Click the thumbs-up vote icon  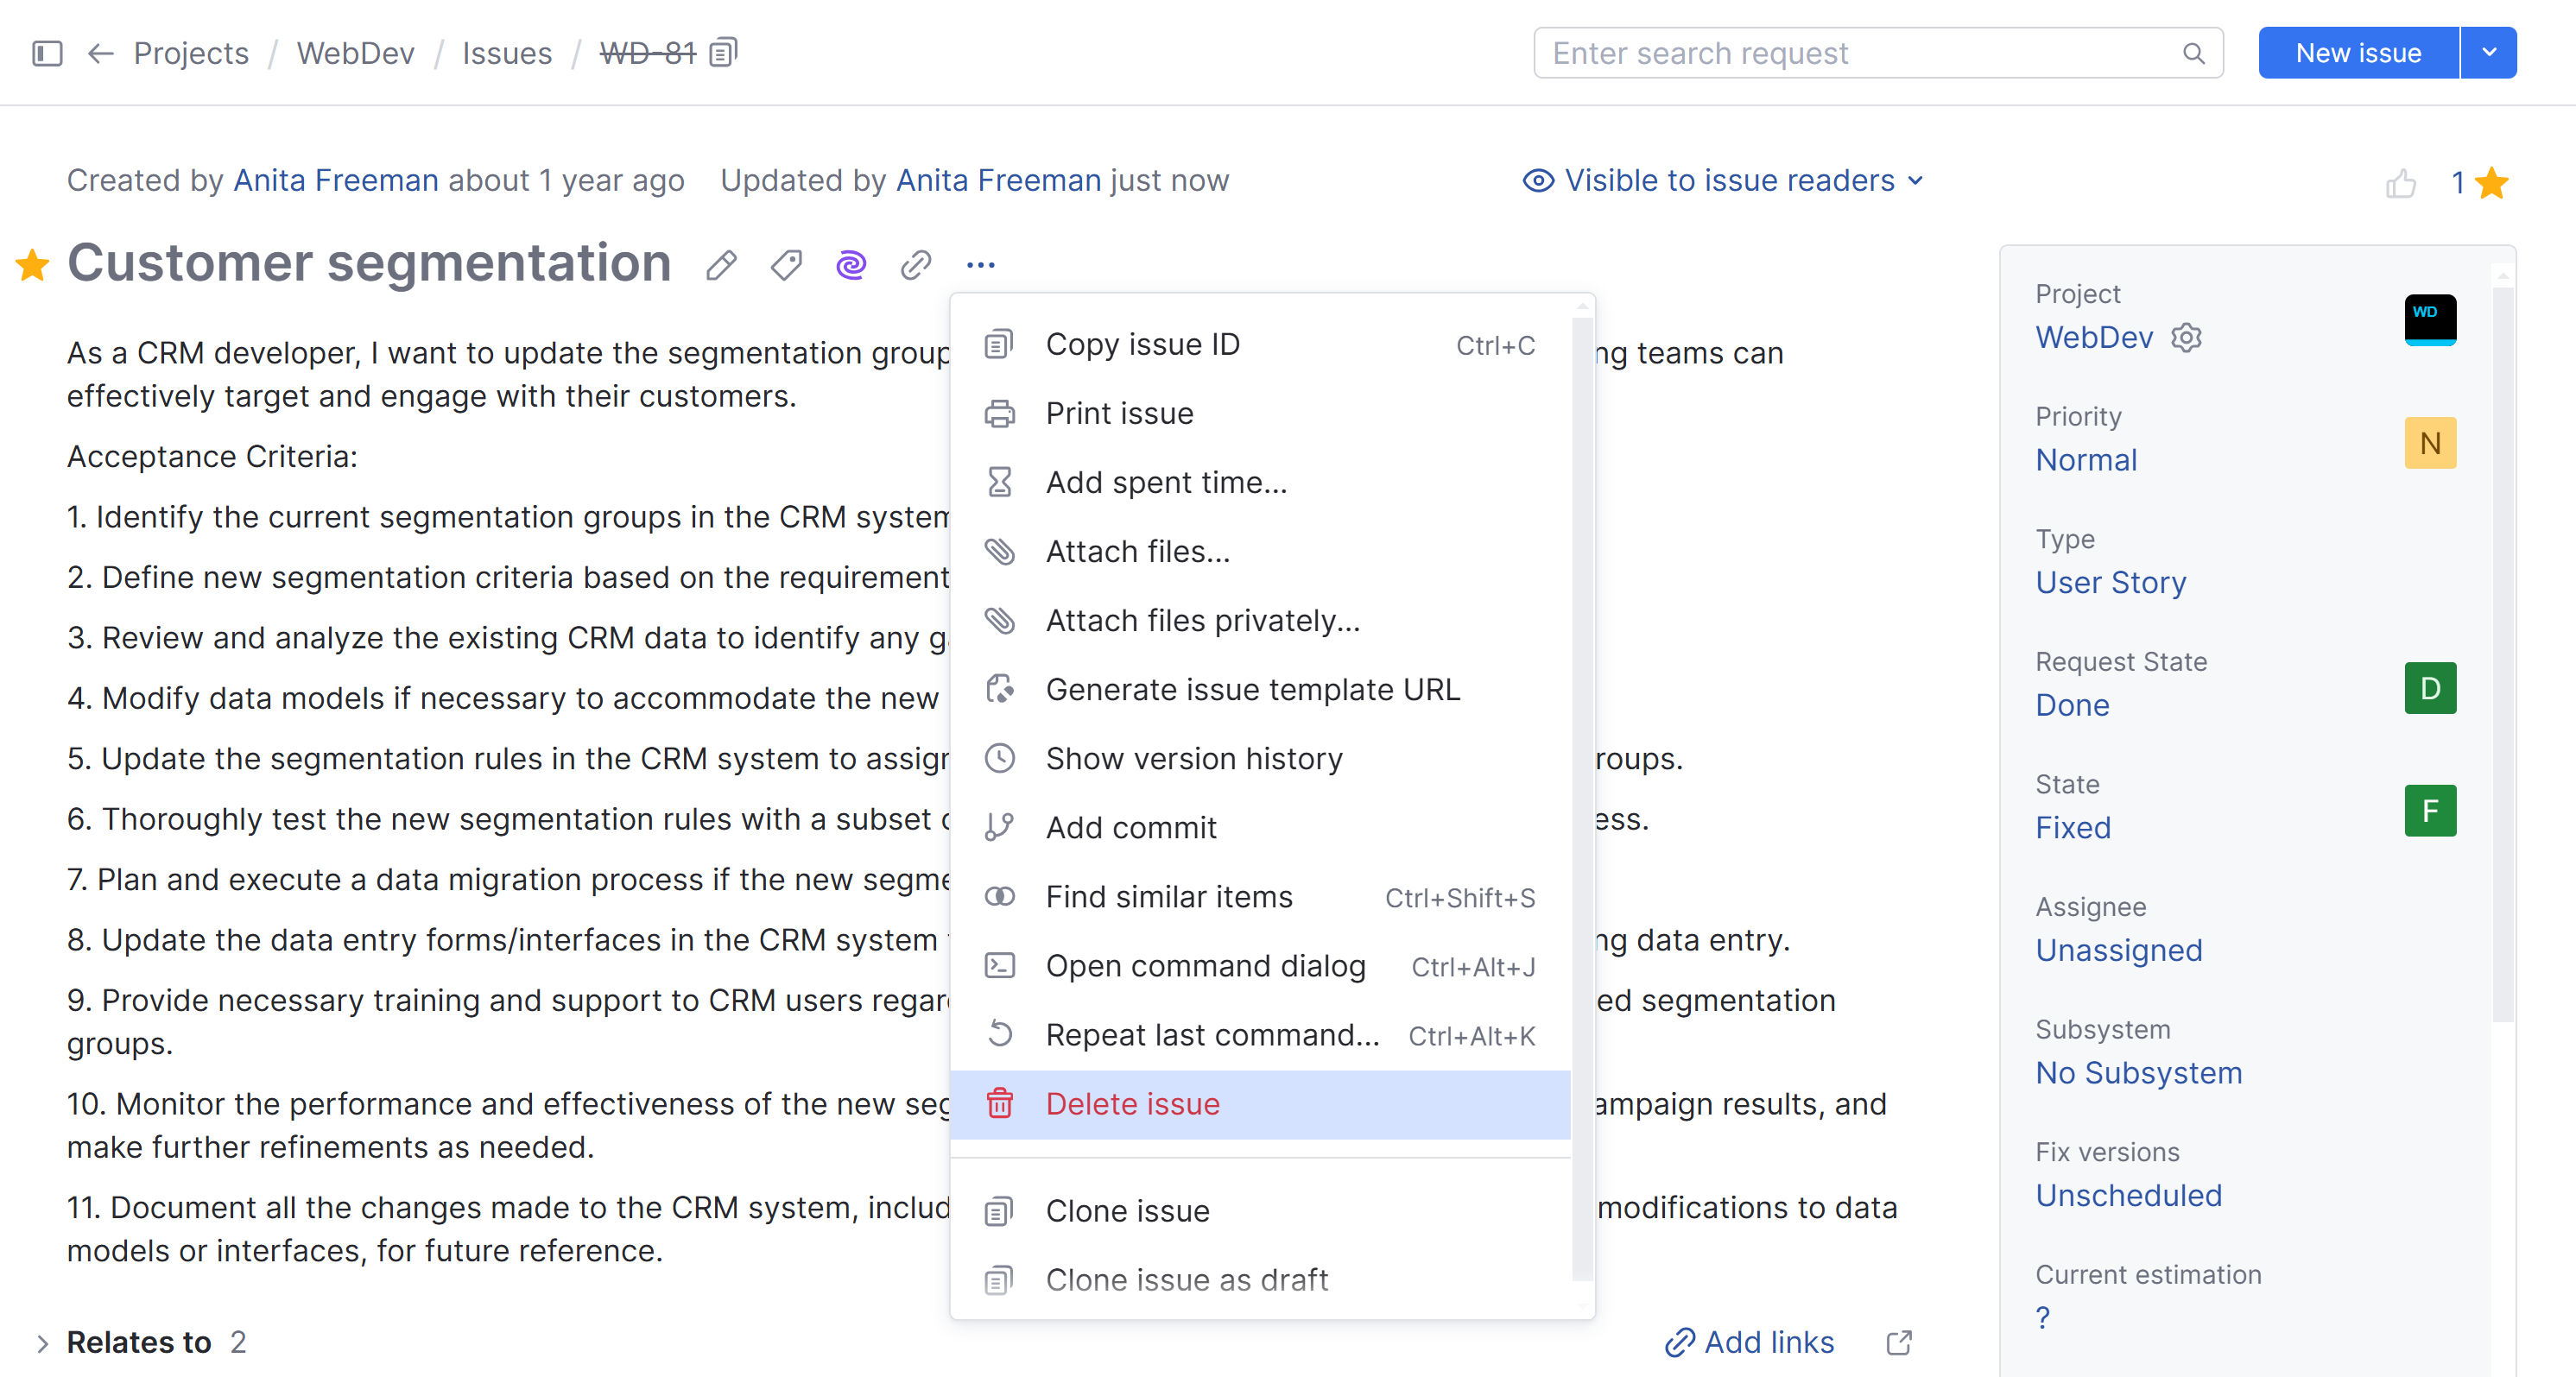tap(2400, 183)
